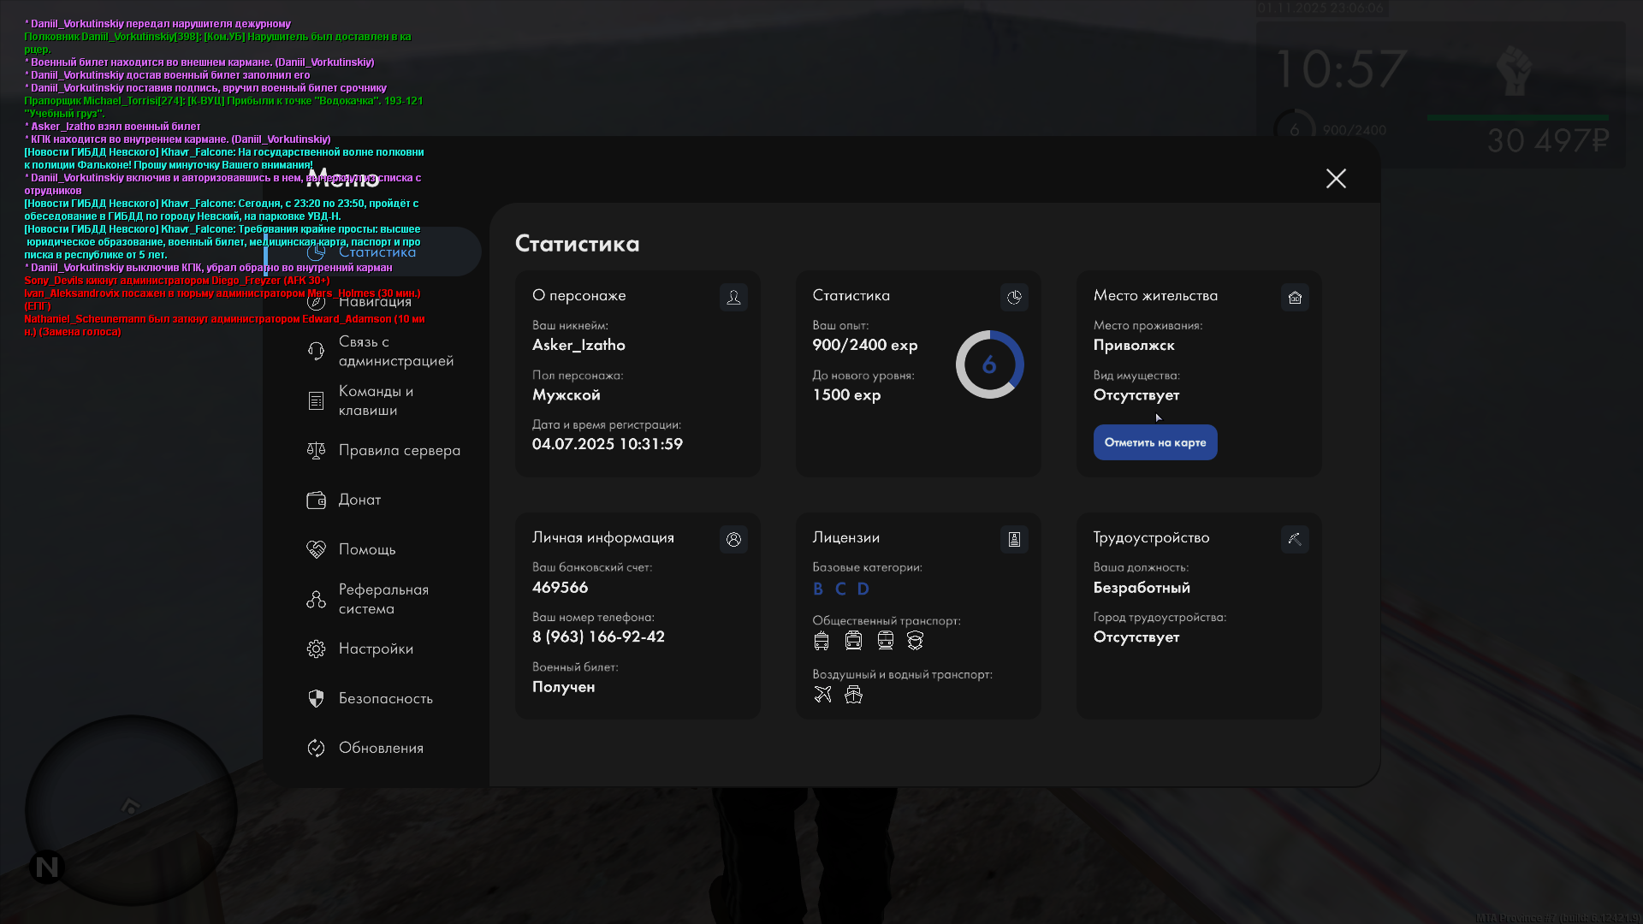Click the license category B letter
Viewport: 1643px width, 924px height.
point(818,589)
